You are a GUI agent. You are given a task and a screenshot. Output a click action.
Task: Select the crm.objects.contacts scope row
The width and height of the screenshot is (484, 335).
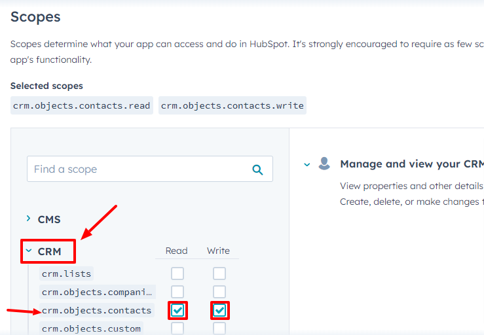[97, 310]
